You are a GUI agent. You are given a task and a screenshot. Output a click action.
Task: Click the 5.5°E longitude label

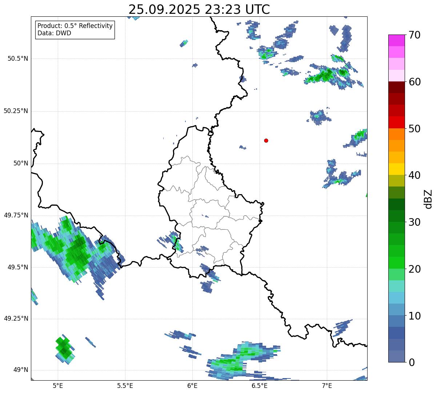coord(125,385)
